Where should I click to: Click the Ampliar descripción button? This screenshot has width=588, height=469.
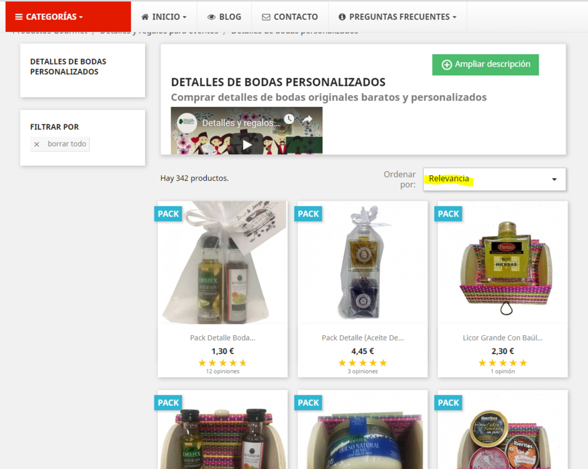[486, 64]
